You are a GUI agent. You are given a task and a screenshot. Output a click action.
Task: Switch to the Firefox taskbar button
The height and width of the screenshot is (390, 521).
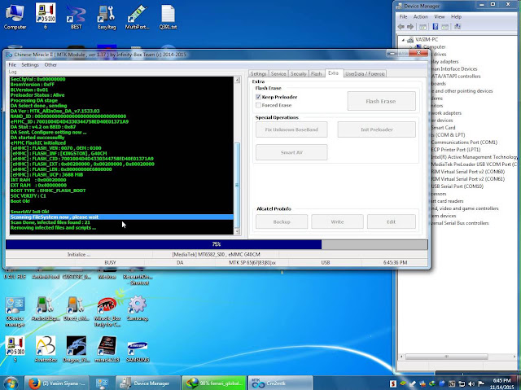click(57, 383)
